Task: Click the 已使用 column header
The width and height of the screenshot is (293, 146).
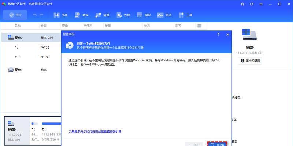Action: point(88,26)
